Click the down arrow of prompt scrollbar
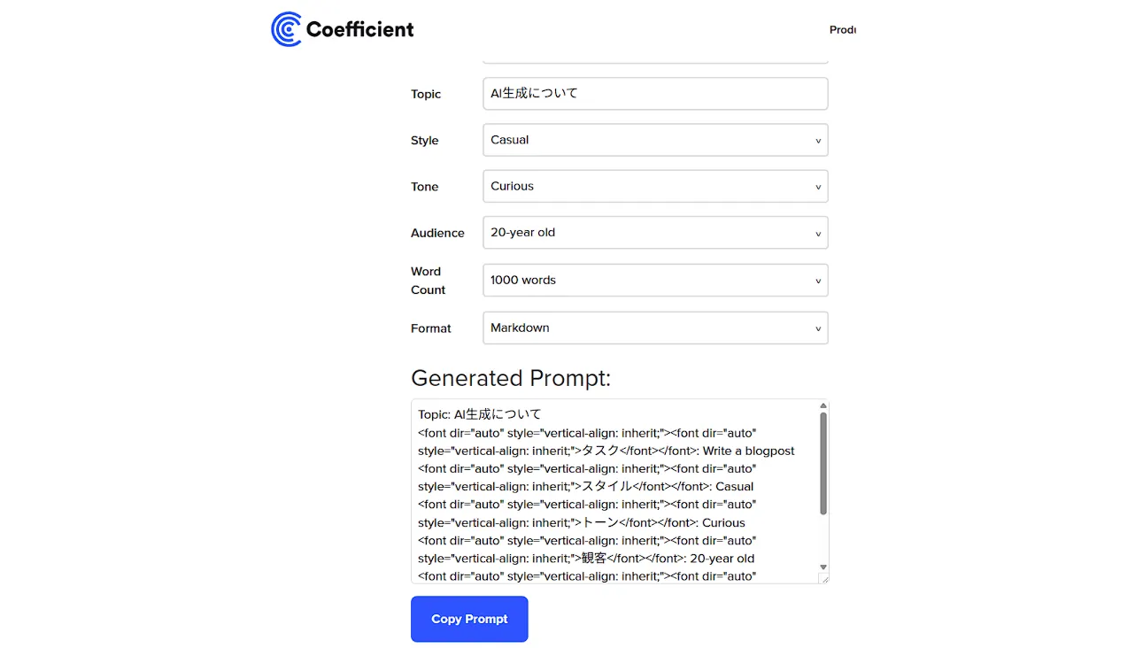The image size is (1143, 648). [823, 567]
